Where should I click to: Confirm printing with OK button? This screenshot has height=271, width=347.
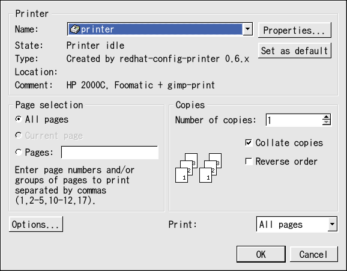tap(261, 254)
